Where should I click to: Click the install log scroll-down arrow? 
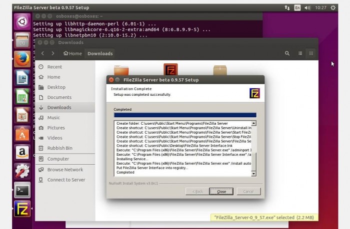[253, 174]
